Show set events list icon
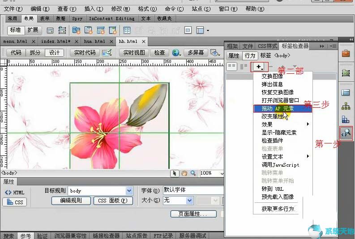This screenshot has width=355, height=239. [x=231, y=67]
